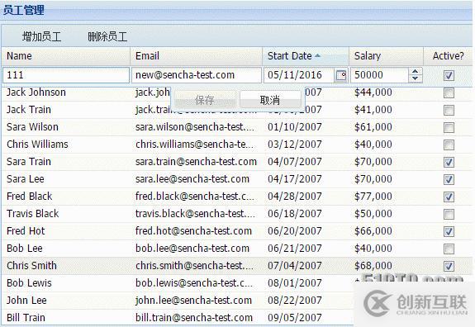Click email sara.train@sencha-test.com
The width and height of the screenshot is (475, 327).
[x=196, y=162]
